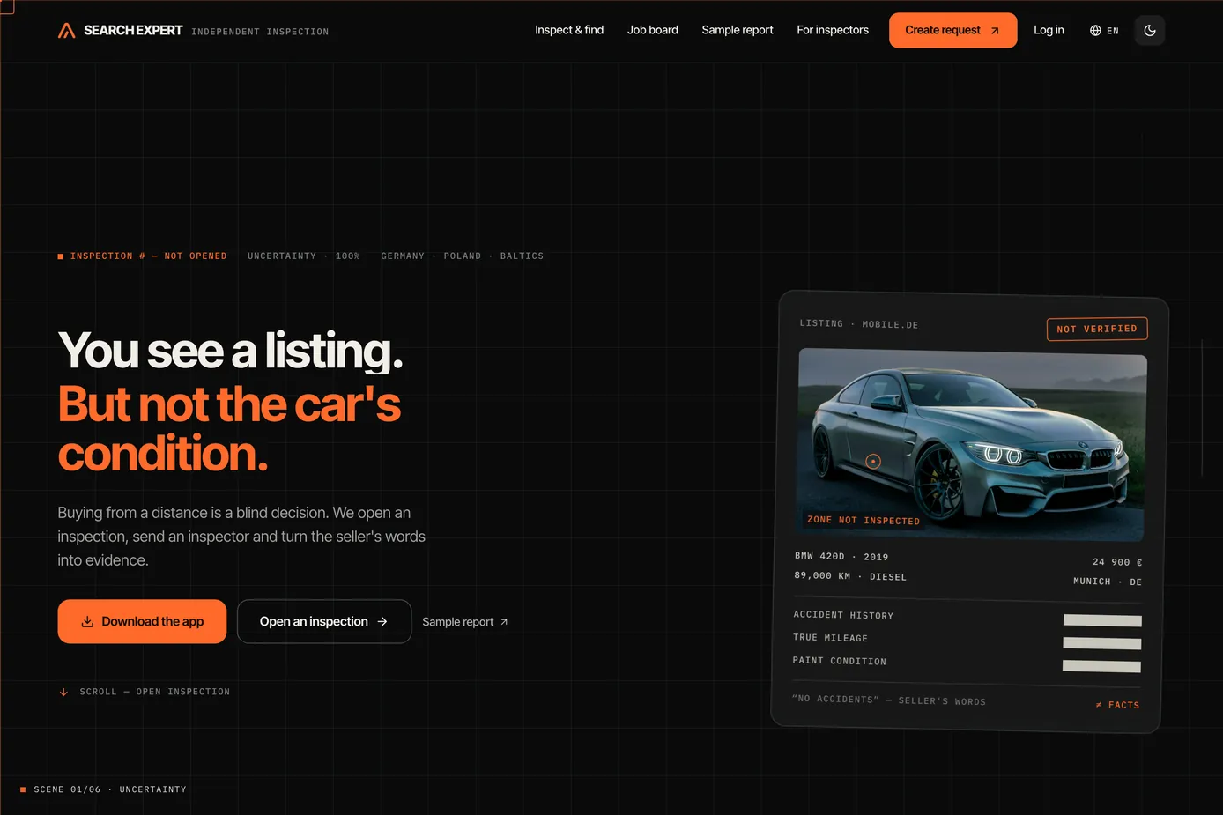Click the Download the app button

(142, 621)
